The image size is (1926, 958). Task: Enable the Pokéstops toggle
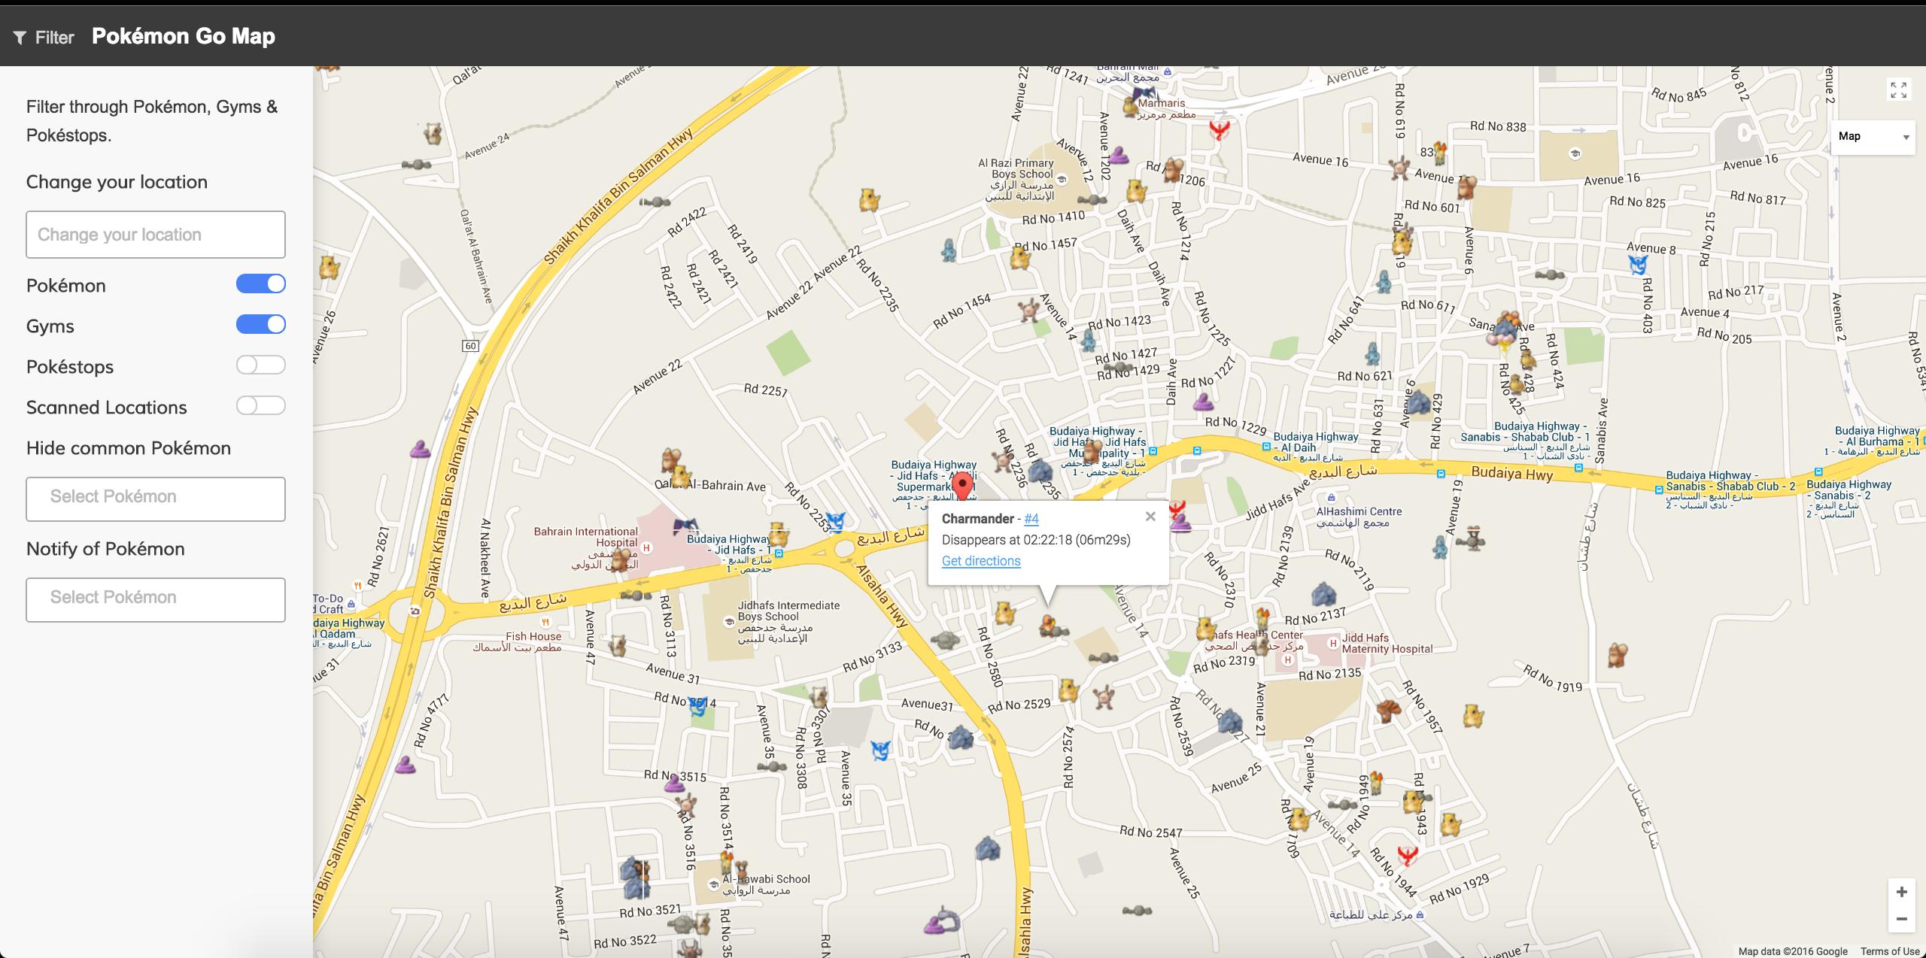(260, 365)
